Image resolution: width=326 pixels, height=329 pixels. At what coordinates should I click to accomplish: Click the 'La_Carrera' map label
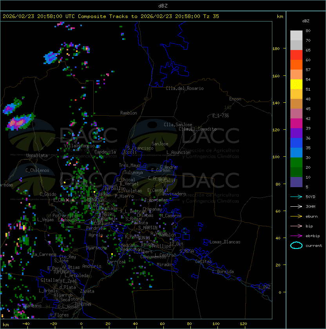pyautogui.click(x=44, y=254)
